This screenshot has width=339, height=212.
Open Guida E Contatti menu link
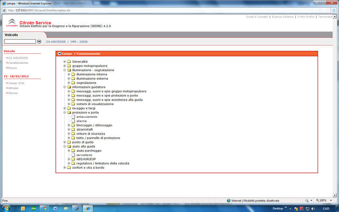(x=257, y=17)
